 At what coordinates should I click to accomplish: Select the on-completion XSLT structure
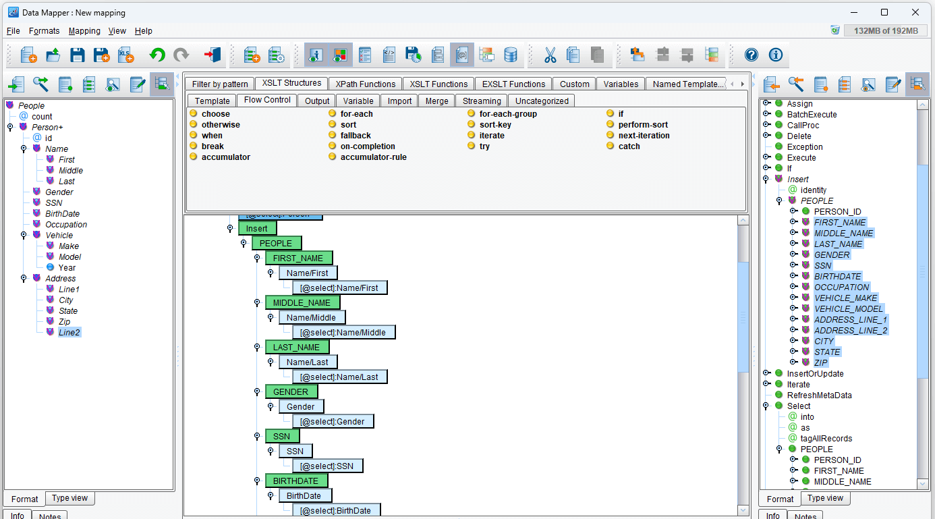click(x=368, y=146)
